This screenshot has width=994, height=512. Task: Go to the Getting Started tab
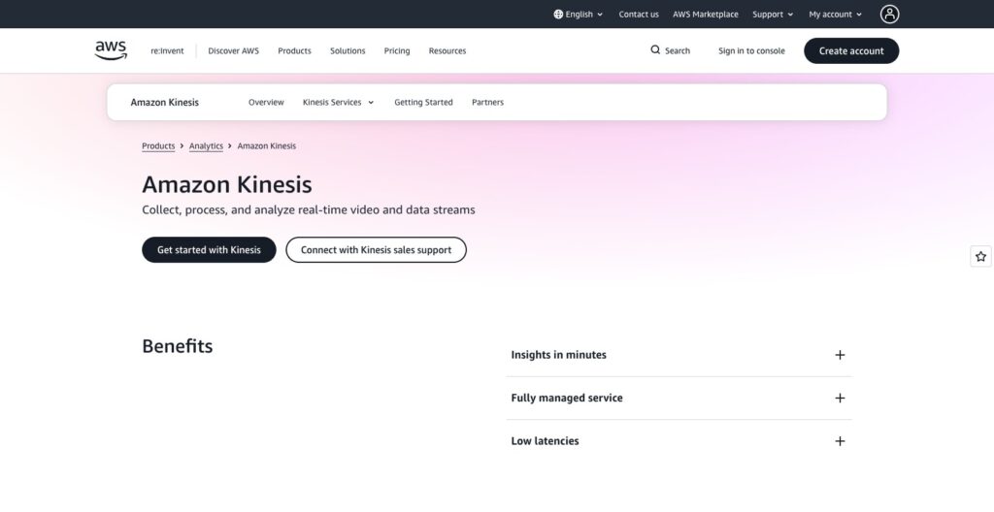click(x=423, y=102)
